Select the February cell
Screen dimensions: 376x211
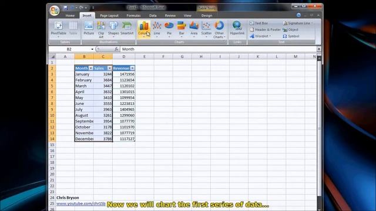84,80
